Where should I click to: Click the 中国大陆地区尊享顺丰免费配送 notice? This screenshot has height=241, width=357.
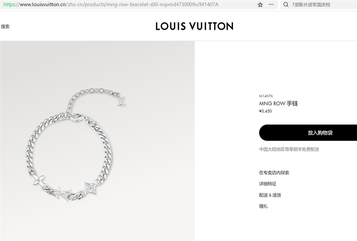coord(289,149)
